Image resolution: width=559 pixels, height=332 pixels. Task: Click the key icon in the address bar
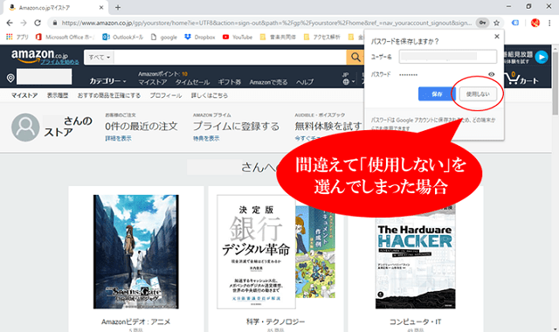[482, 23]
